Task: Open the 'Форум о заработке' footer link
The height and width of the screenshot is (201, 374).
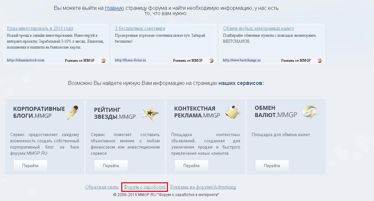Action: point(145,187)
